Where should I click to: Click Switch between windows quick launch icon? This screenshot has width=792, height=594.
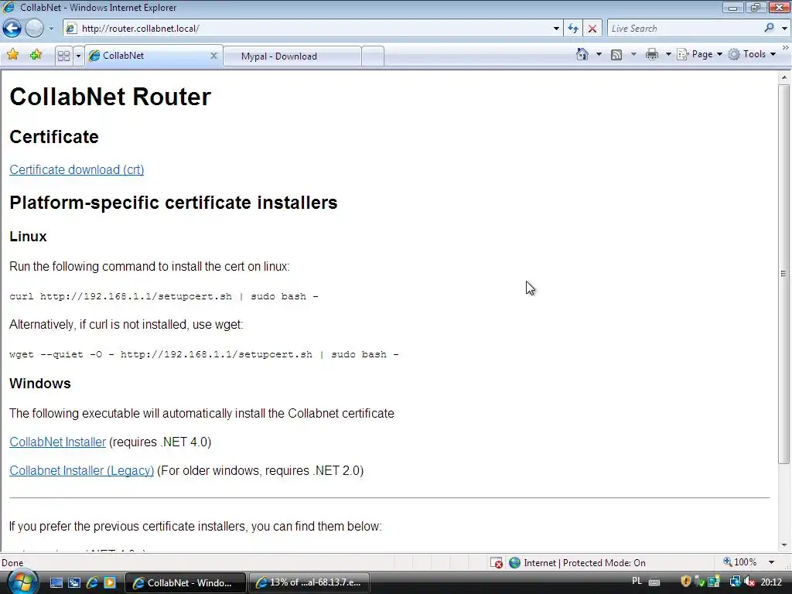pyautogui.click(x=74, y=583)
